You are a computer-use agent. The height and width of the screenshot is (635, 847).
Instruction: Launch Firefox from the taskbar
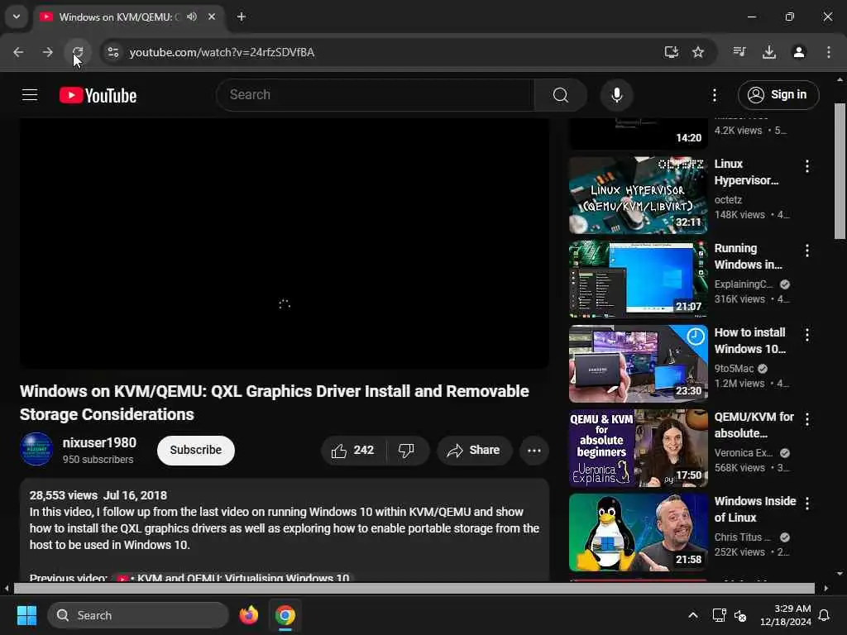pyautogui.click(x=248, y=615)
